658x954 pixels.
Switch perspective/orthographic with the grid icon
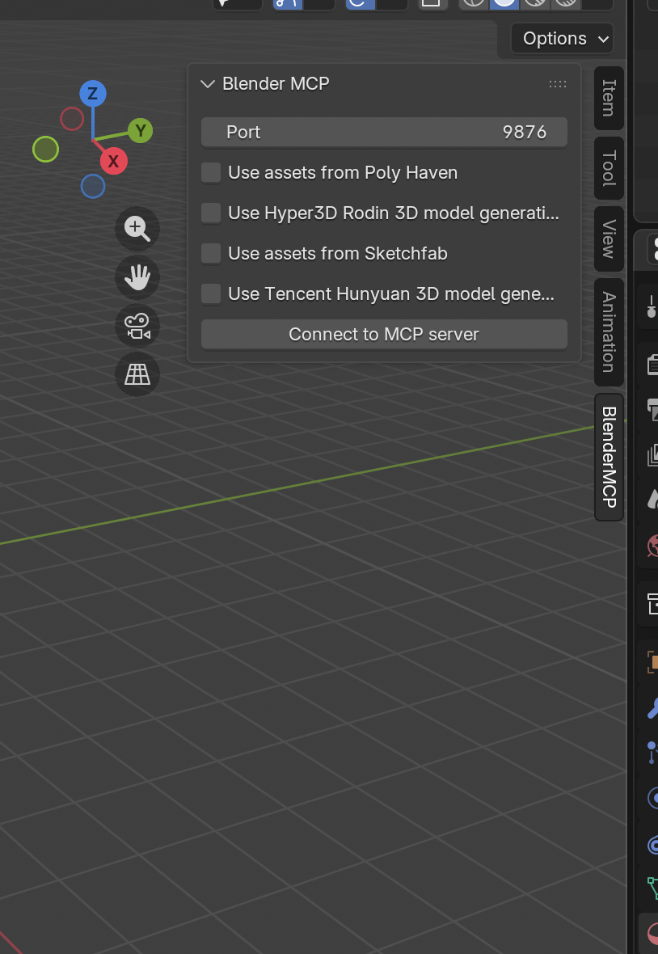pyautogui.click(x=137, y=374)
